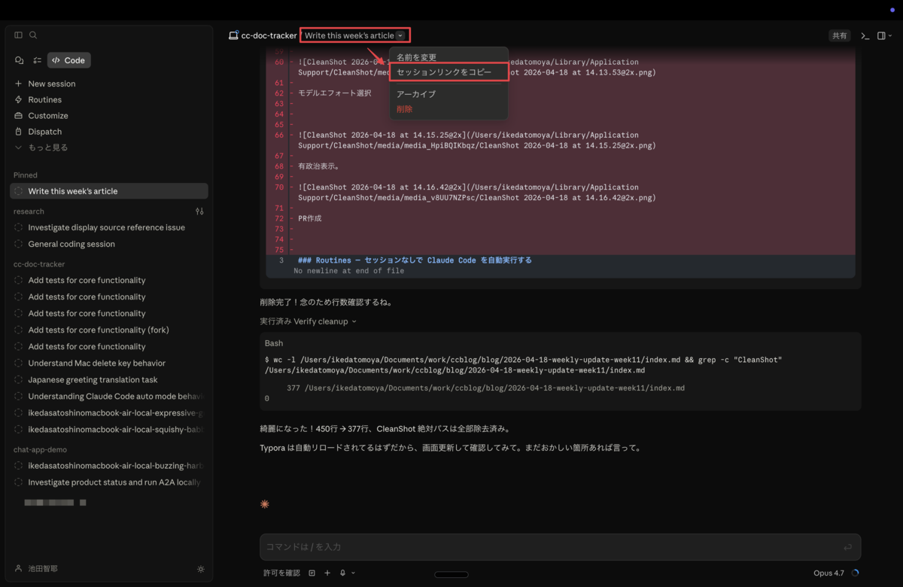Select the Code mode tab

(68, 60)
